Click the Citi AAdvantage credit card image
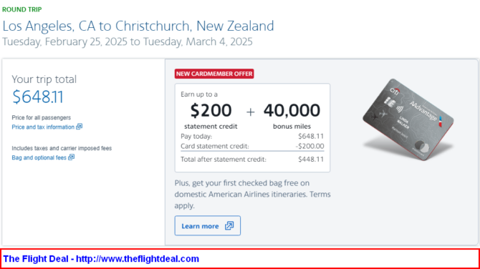 pyautogui.click(x=408, y=119)
